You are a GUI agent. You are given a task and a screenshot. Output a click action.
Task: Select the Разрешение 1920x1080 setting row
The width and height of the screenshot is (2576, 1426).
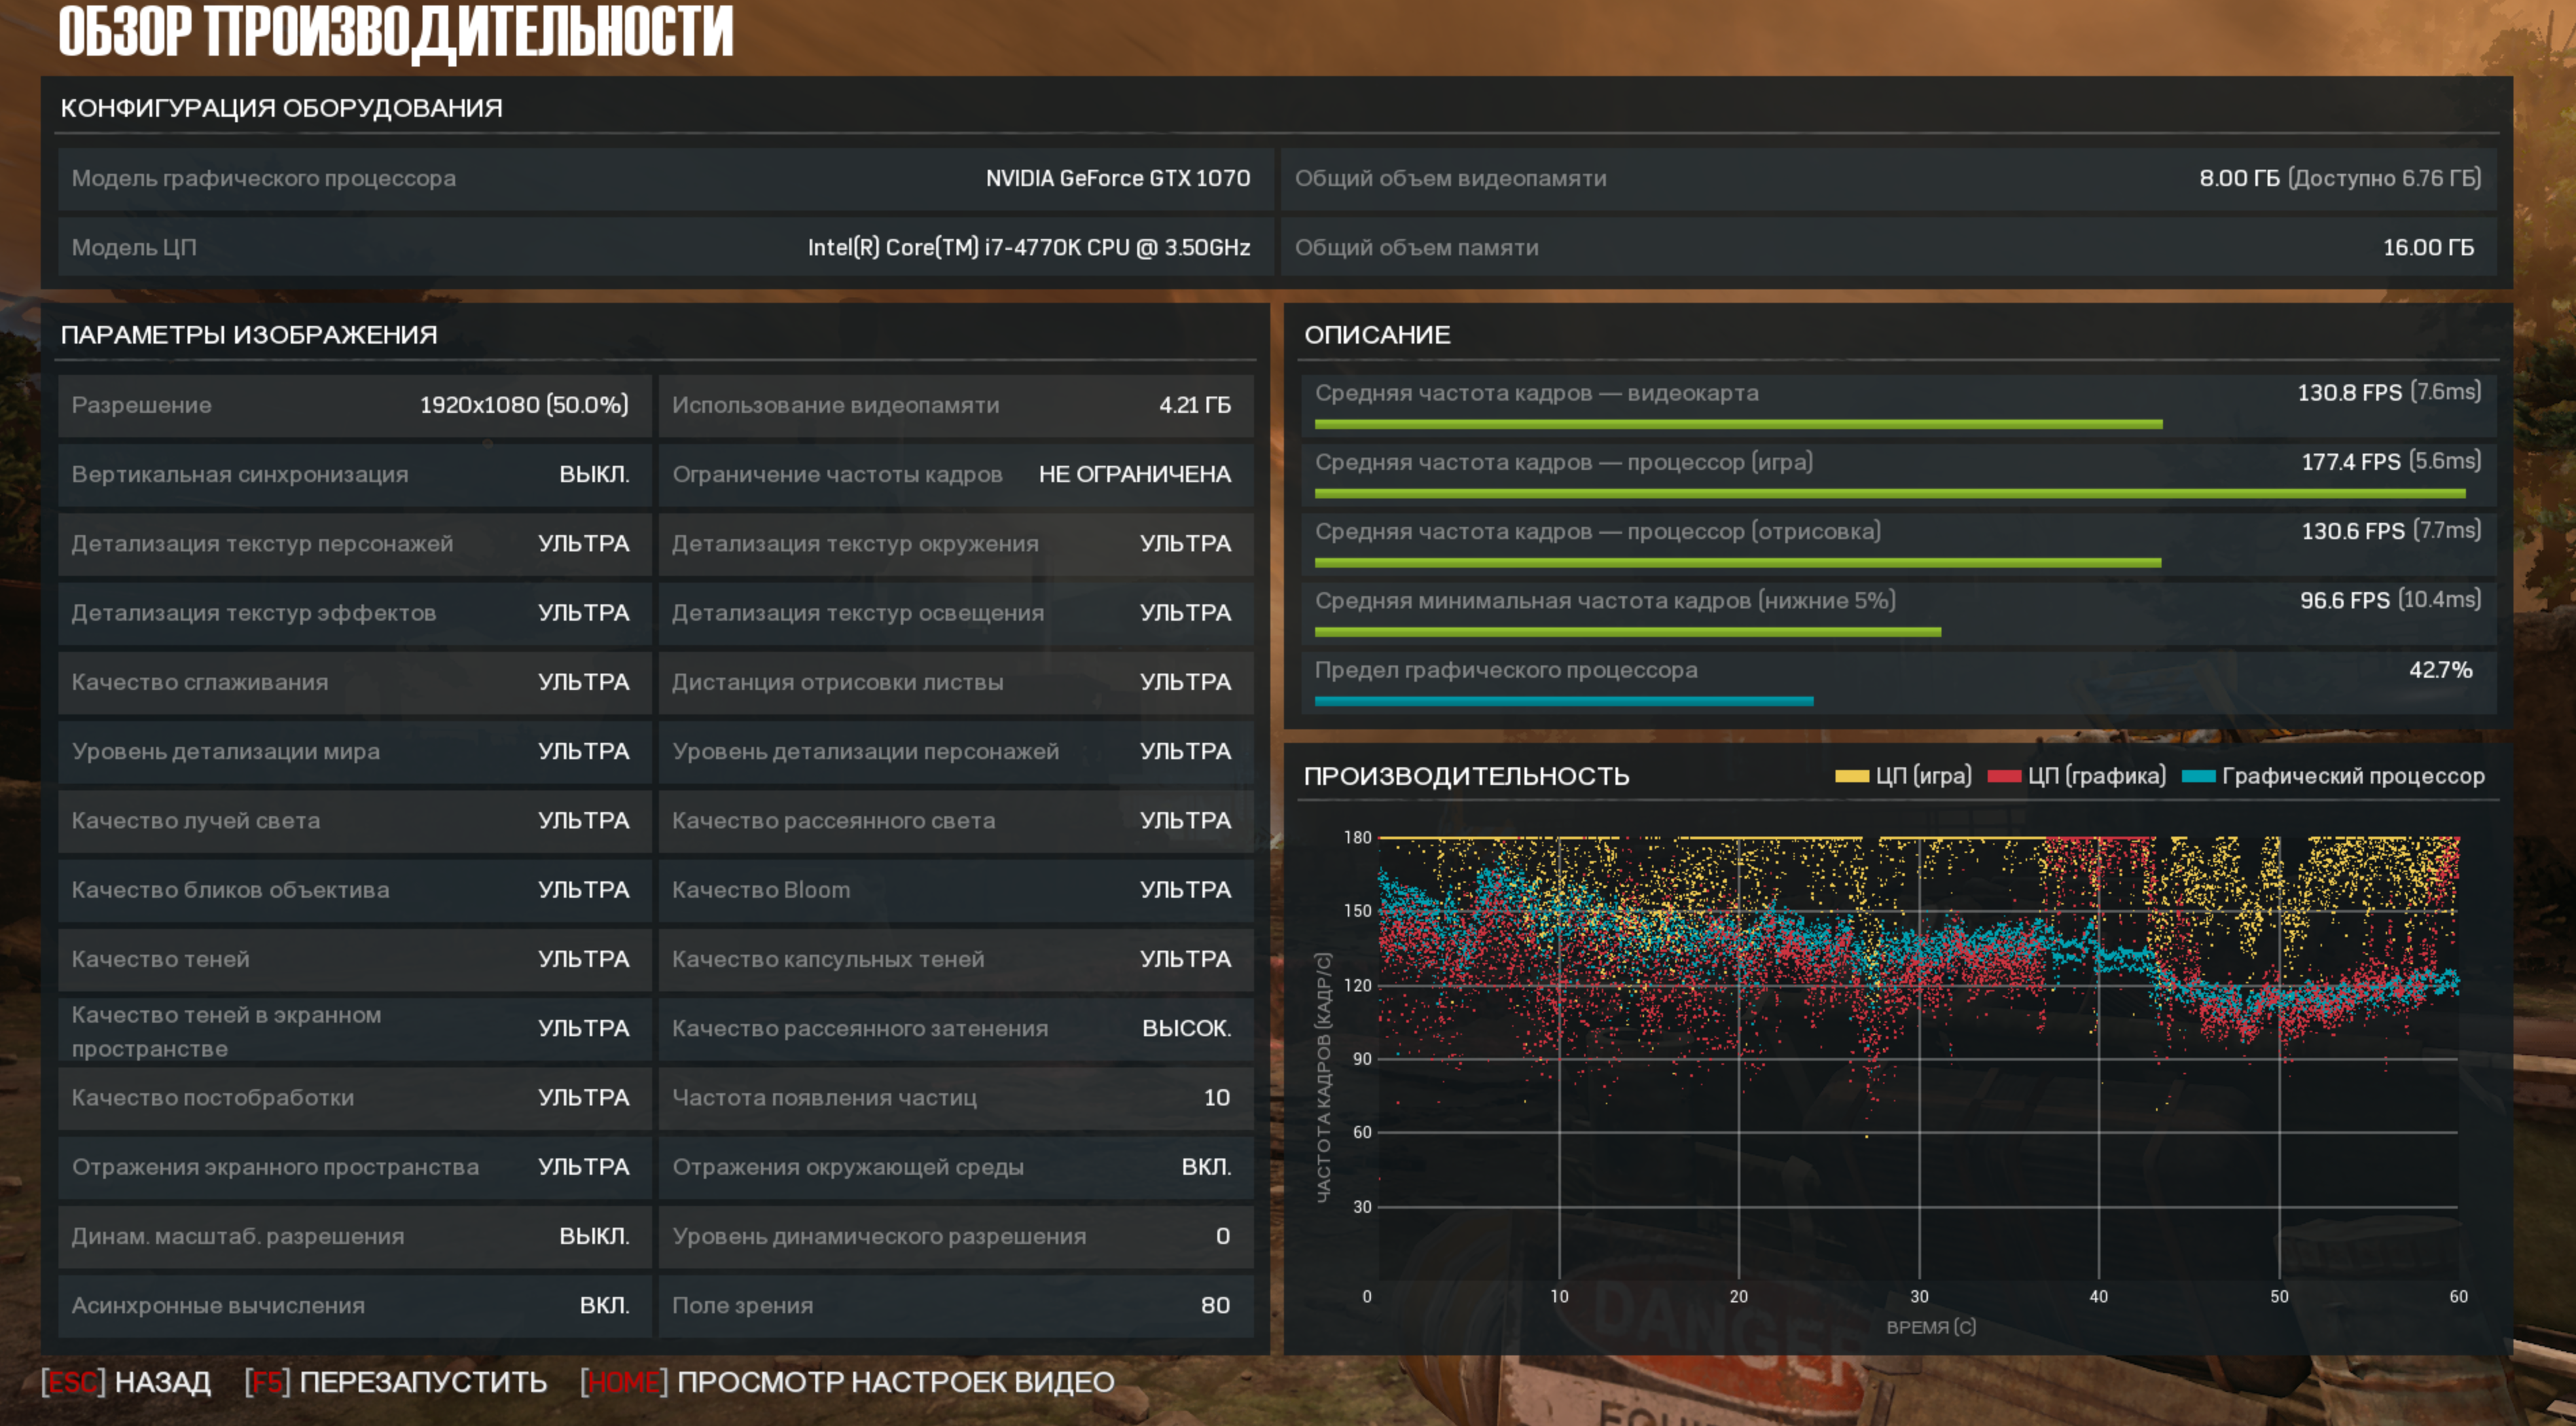point(354,405)
